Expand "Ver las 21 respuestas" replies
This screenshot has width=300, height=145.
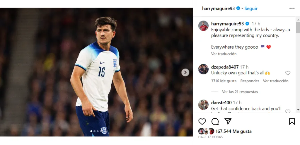[x=240, y=92]
